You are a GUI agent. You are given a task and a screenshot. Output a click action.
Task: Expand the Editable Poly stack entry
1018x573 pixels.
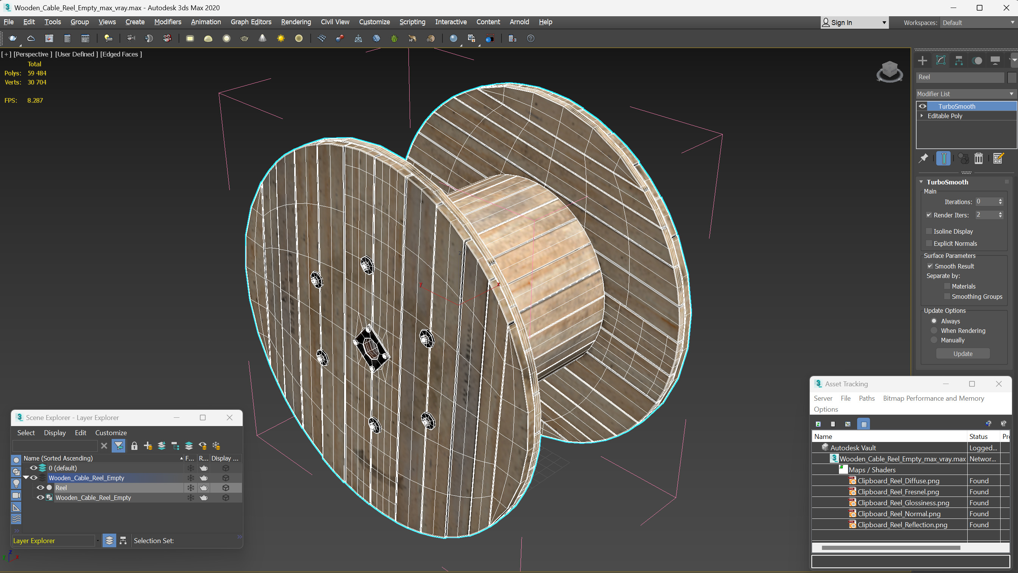pos(922,116)
